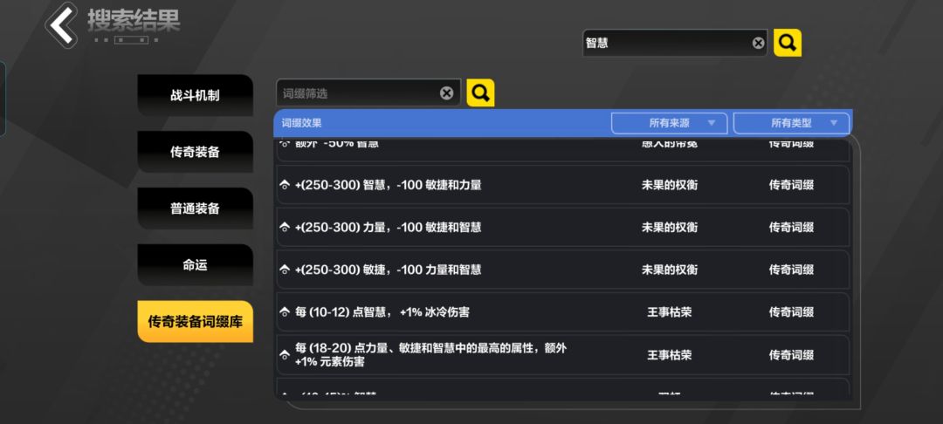Click arrow icon of 每 (10-12) 点智慧 row
The image size is (943, 424).
click(x=285, y=312)
